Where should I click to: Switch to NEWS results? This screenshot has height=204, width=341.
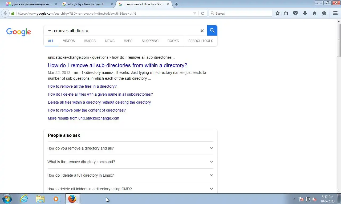point(109,41)
